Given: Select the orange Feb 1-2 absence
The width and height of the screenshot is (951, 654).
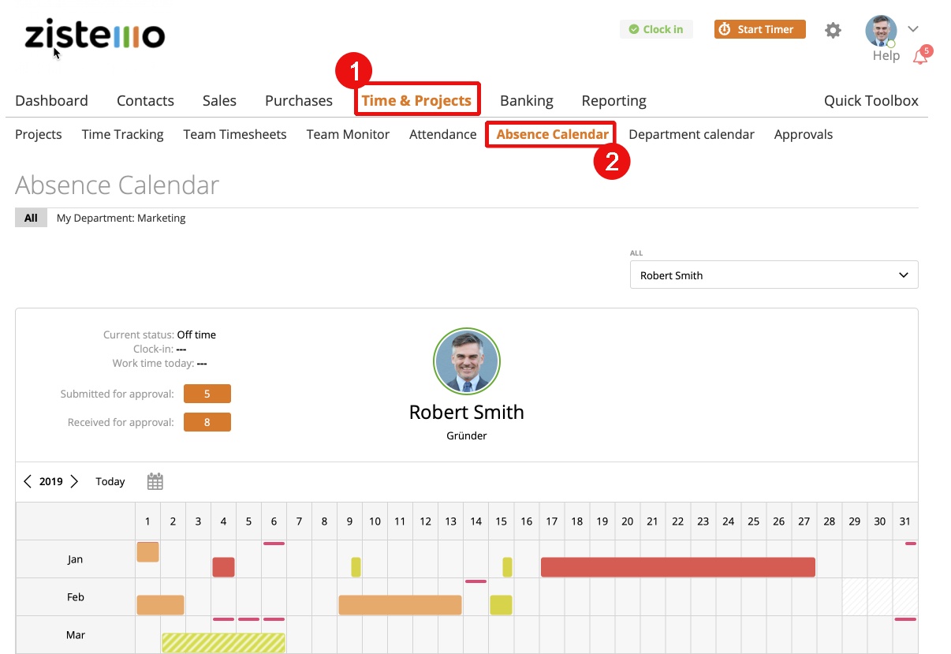Looking at the screenshot, I should click(x=160, y=605).
